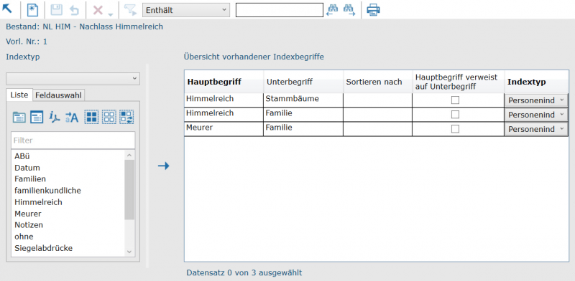Screen dimensions: 575x281
Task: Search backward with left binoculars icon
Action: pyautogui.click(x=332, y=10)
